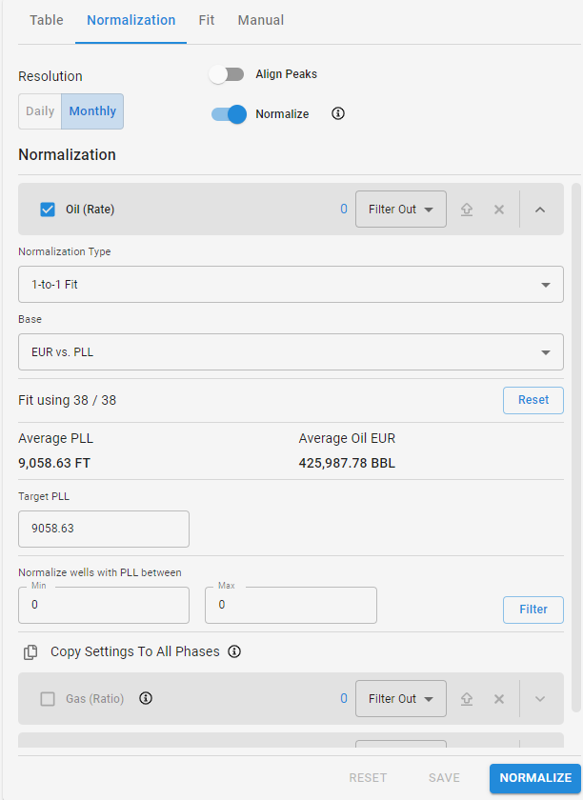
Task: Open the Base EUR vs. PLL dropdown
Action: [291, 352]
